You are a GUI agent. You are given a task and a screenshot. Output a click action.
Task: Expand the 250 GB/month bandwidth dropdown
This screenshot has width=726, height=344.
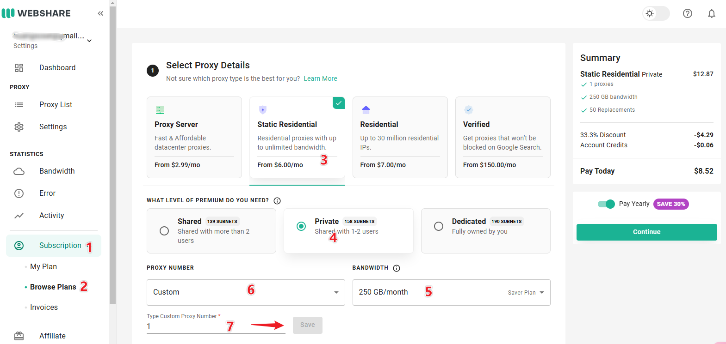coord(451,292)
